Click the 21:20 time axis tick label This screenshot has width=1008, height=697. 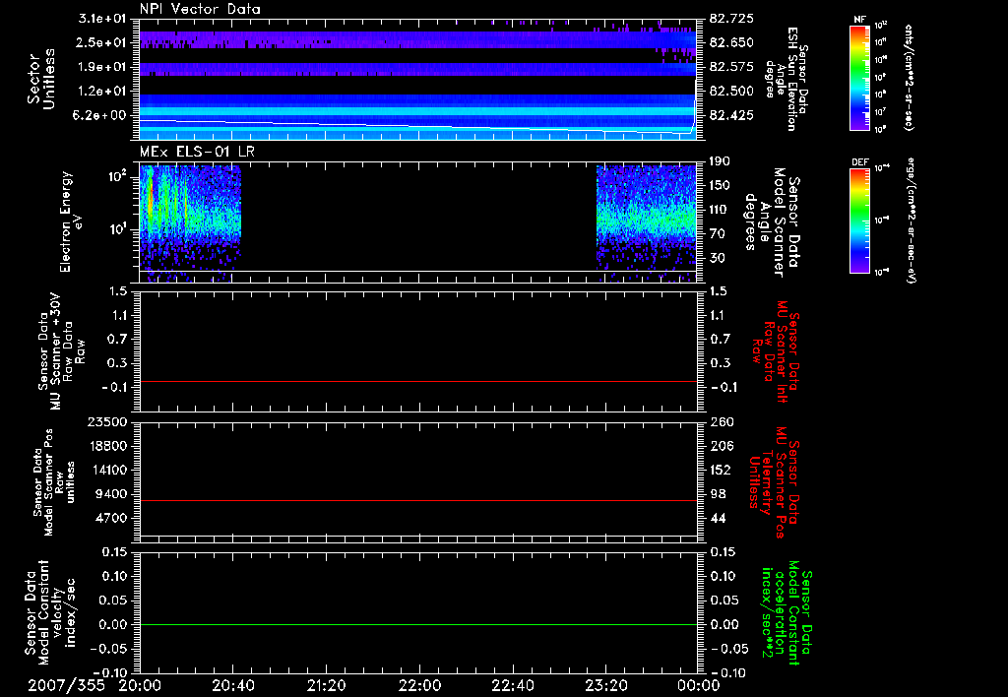[x=325, y=684]
